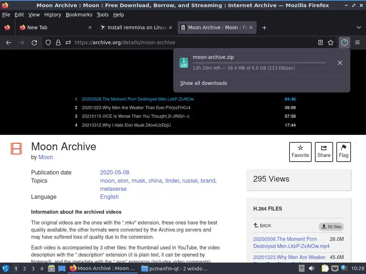The width and height of the screenshot is (366, 274).
Task: Open the tracking protection shield icon
Action: [48, 42]
